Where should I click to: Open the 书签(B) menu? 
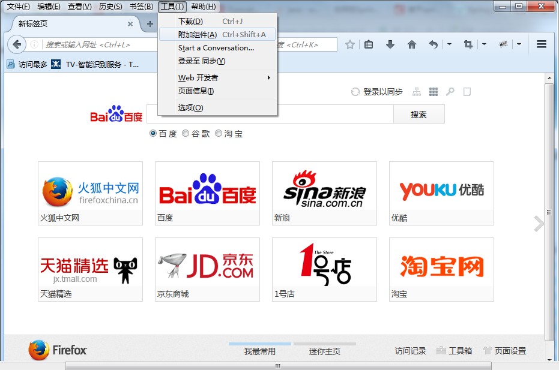141,7
